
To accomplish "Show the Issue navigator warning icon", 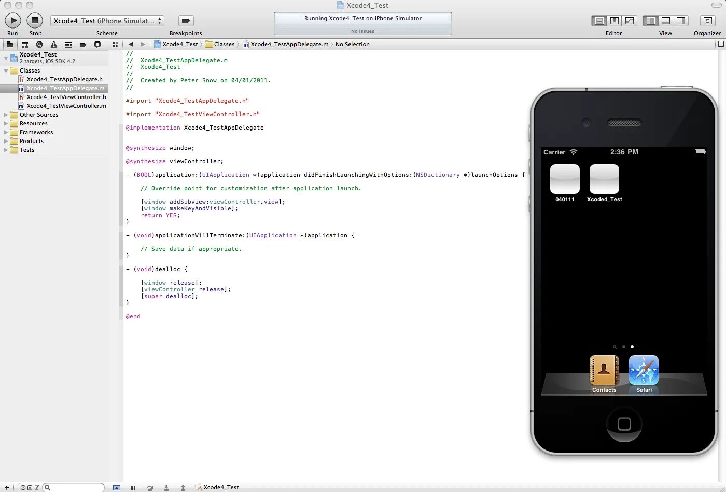I will coord(54,44).
